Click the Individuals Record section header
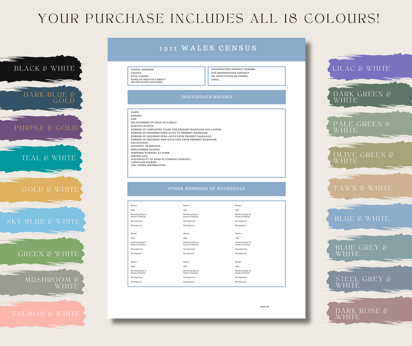Image resolution: width=412 pixels, height=346 pixels. pos(206,97)
